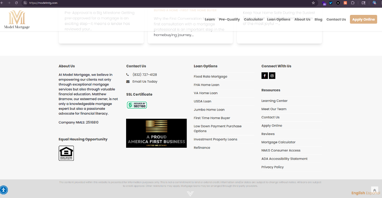Open the Instagram profile icon
382x198 pixels.
click(272, 76)
